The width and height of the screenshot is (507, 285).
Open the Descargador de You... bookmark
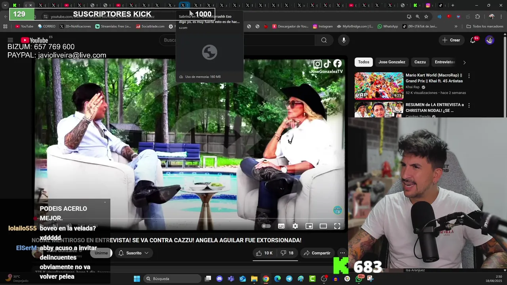coord(290,27)
